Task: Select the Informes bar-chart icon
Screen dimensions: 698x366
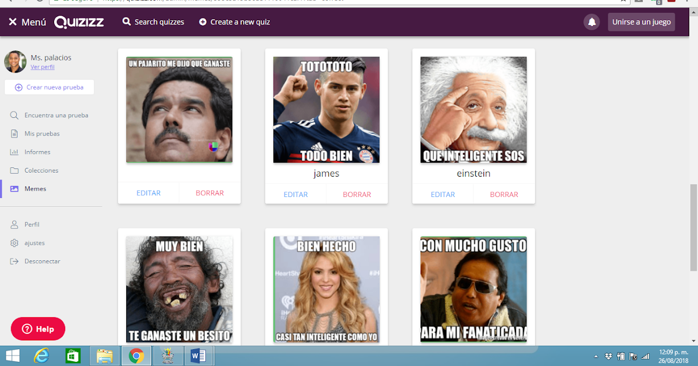Action: point(15,152)
